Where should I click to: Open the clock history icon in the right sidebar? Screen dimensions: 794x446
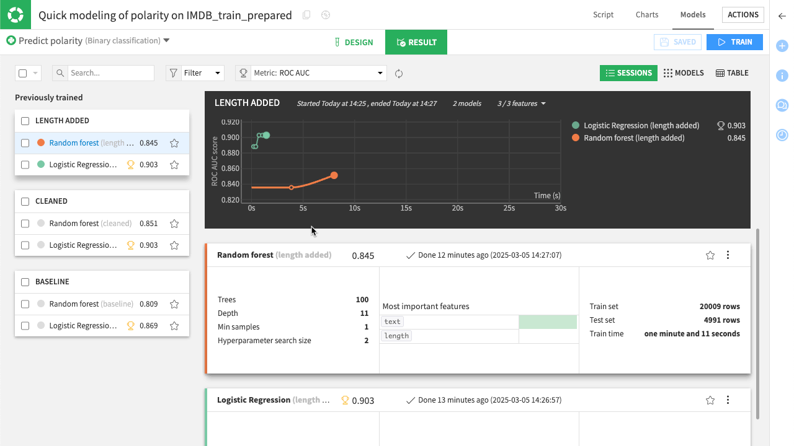pos(782,134)
